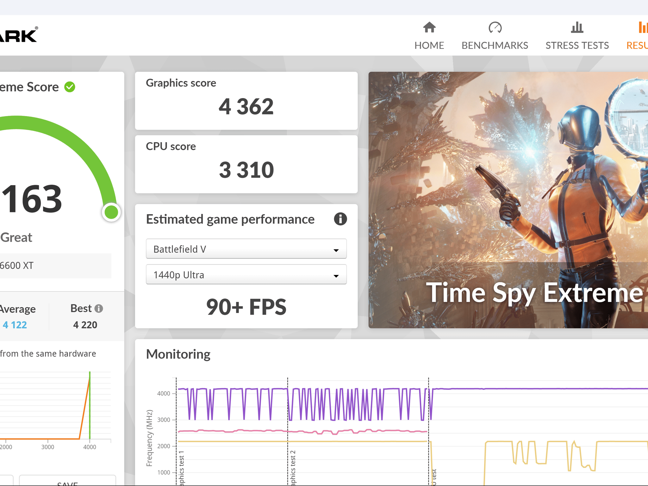Click the green line in score distribution chart

[90, 405]
